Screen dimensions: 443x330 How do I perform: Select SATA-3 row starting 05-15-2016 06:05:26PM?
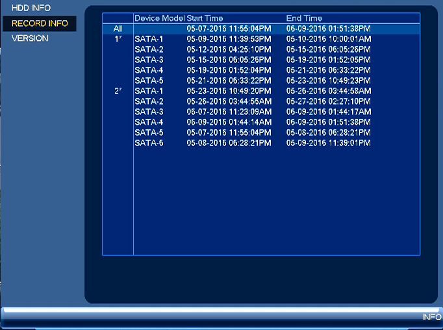(261, 60)
